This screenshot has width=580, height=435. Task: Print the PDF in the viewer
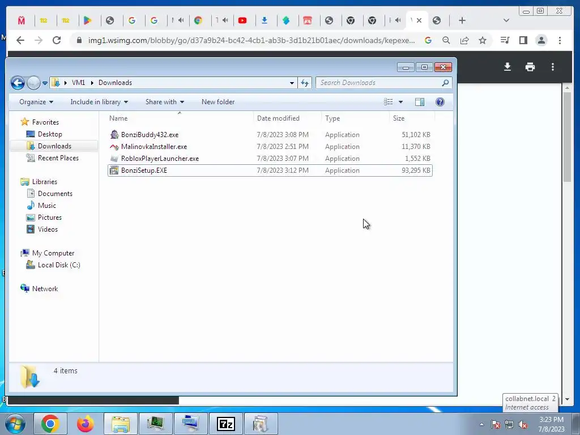tap(530, 67)
